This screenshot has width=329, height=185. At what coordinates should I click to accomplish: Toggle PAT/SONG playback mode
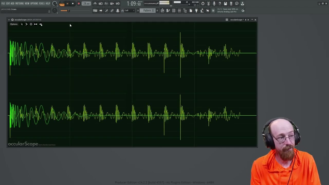click(62, 4)
